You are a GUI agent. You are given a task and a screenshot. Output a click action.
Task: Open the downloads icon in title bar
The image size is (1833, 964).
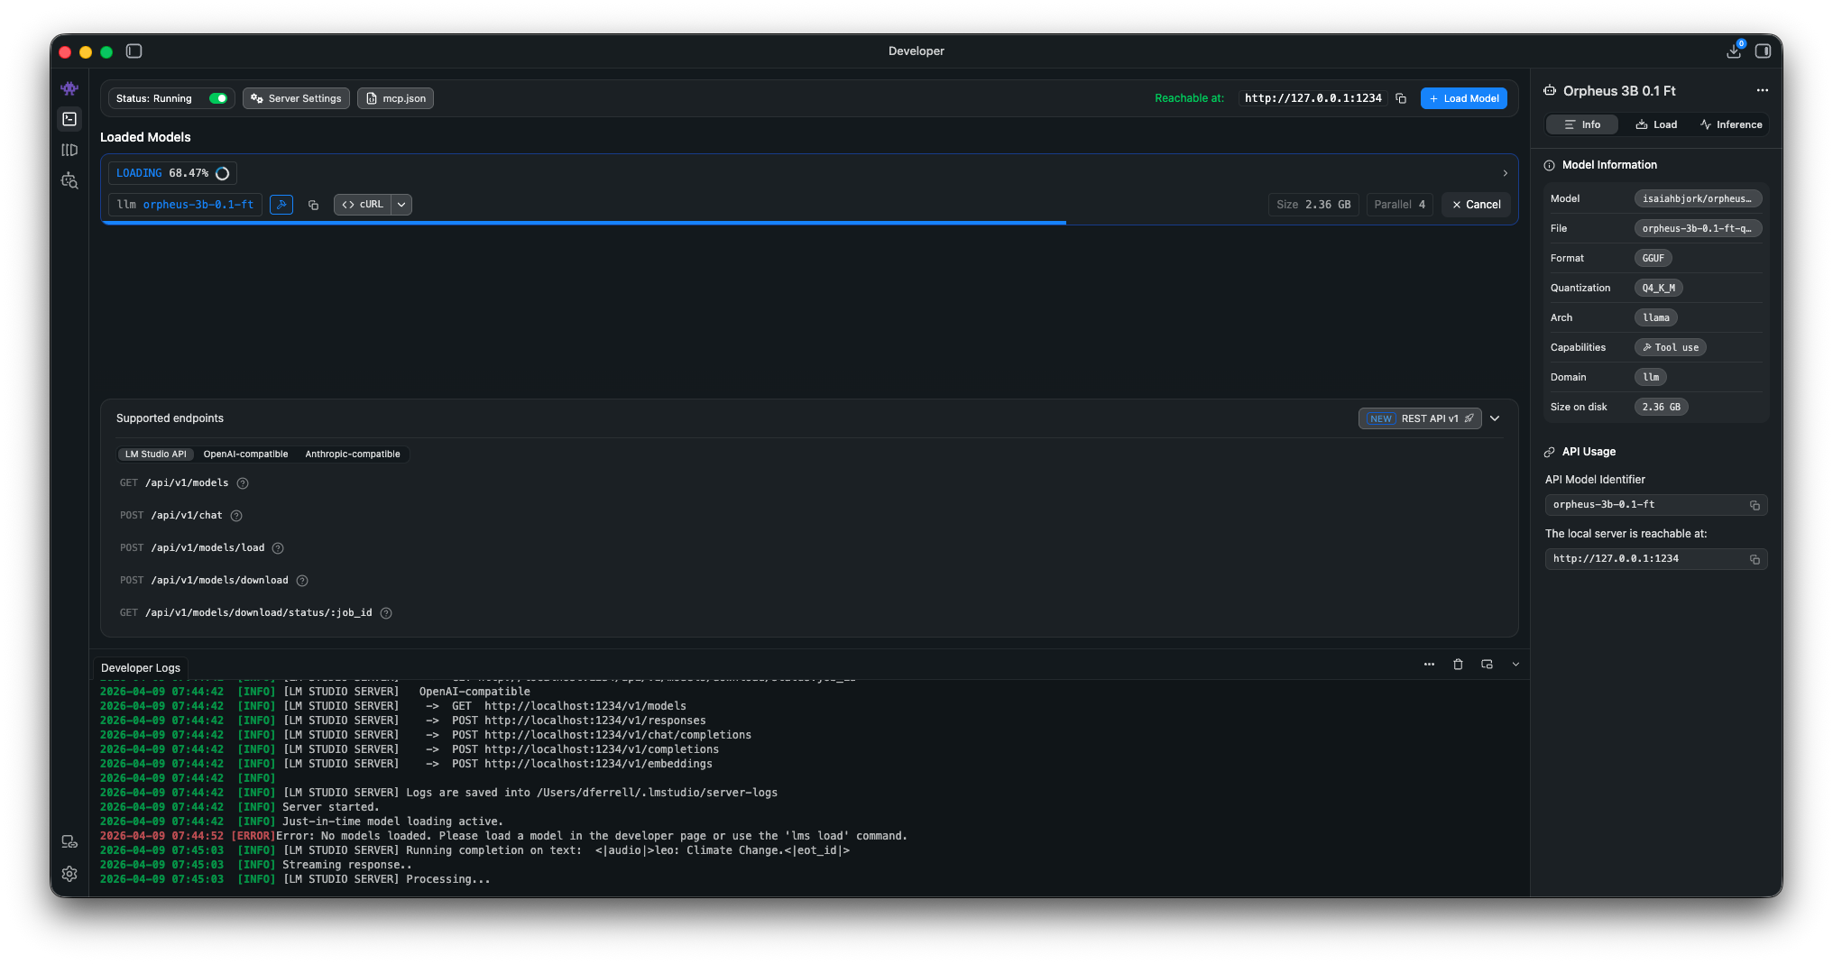coord(1733,51)
